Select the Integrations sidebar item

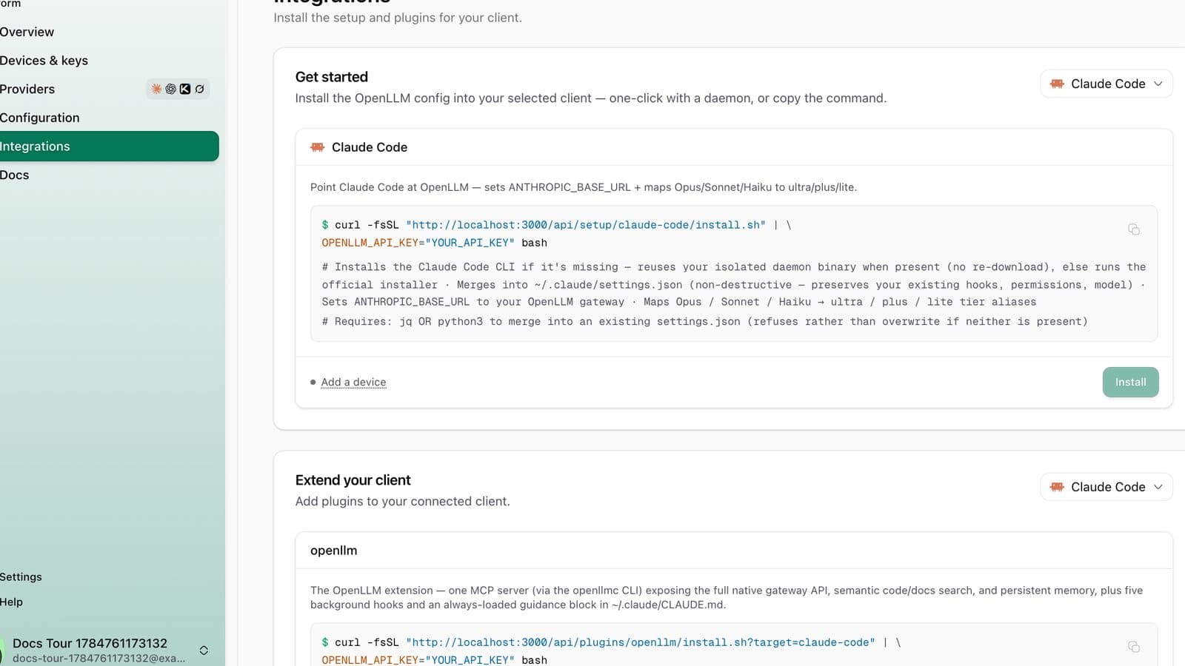coord(109,147)
